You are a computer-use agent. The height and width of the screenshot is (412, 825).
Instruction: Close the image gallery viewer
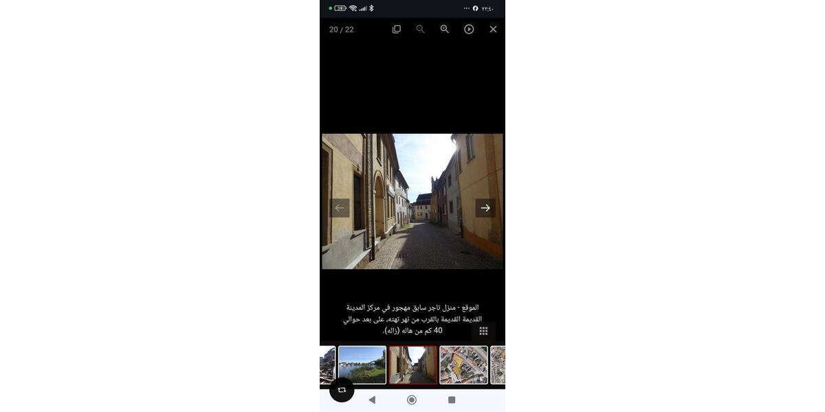click(x=493, y=30)
